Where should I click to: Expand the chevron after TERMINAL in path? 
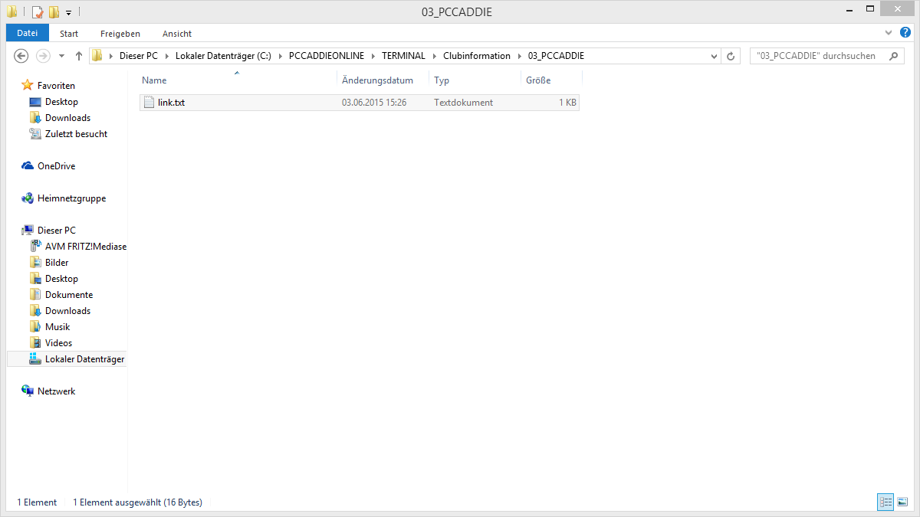click(434, 56)
